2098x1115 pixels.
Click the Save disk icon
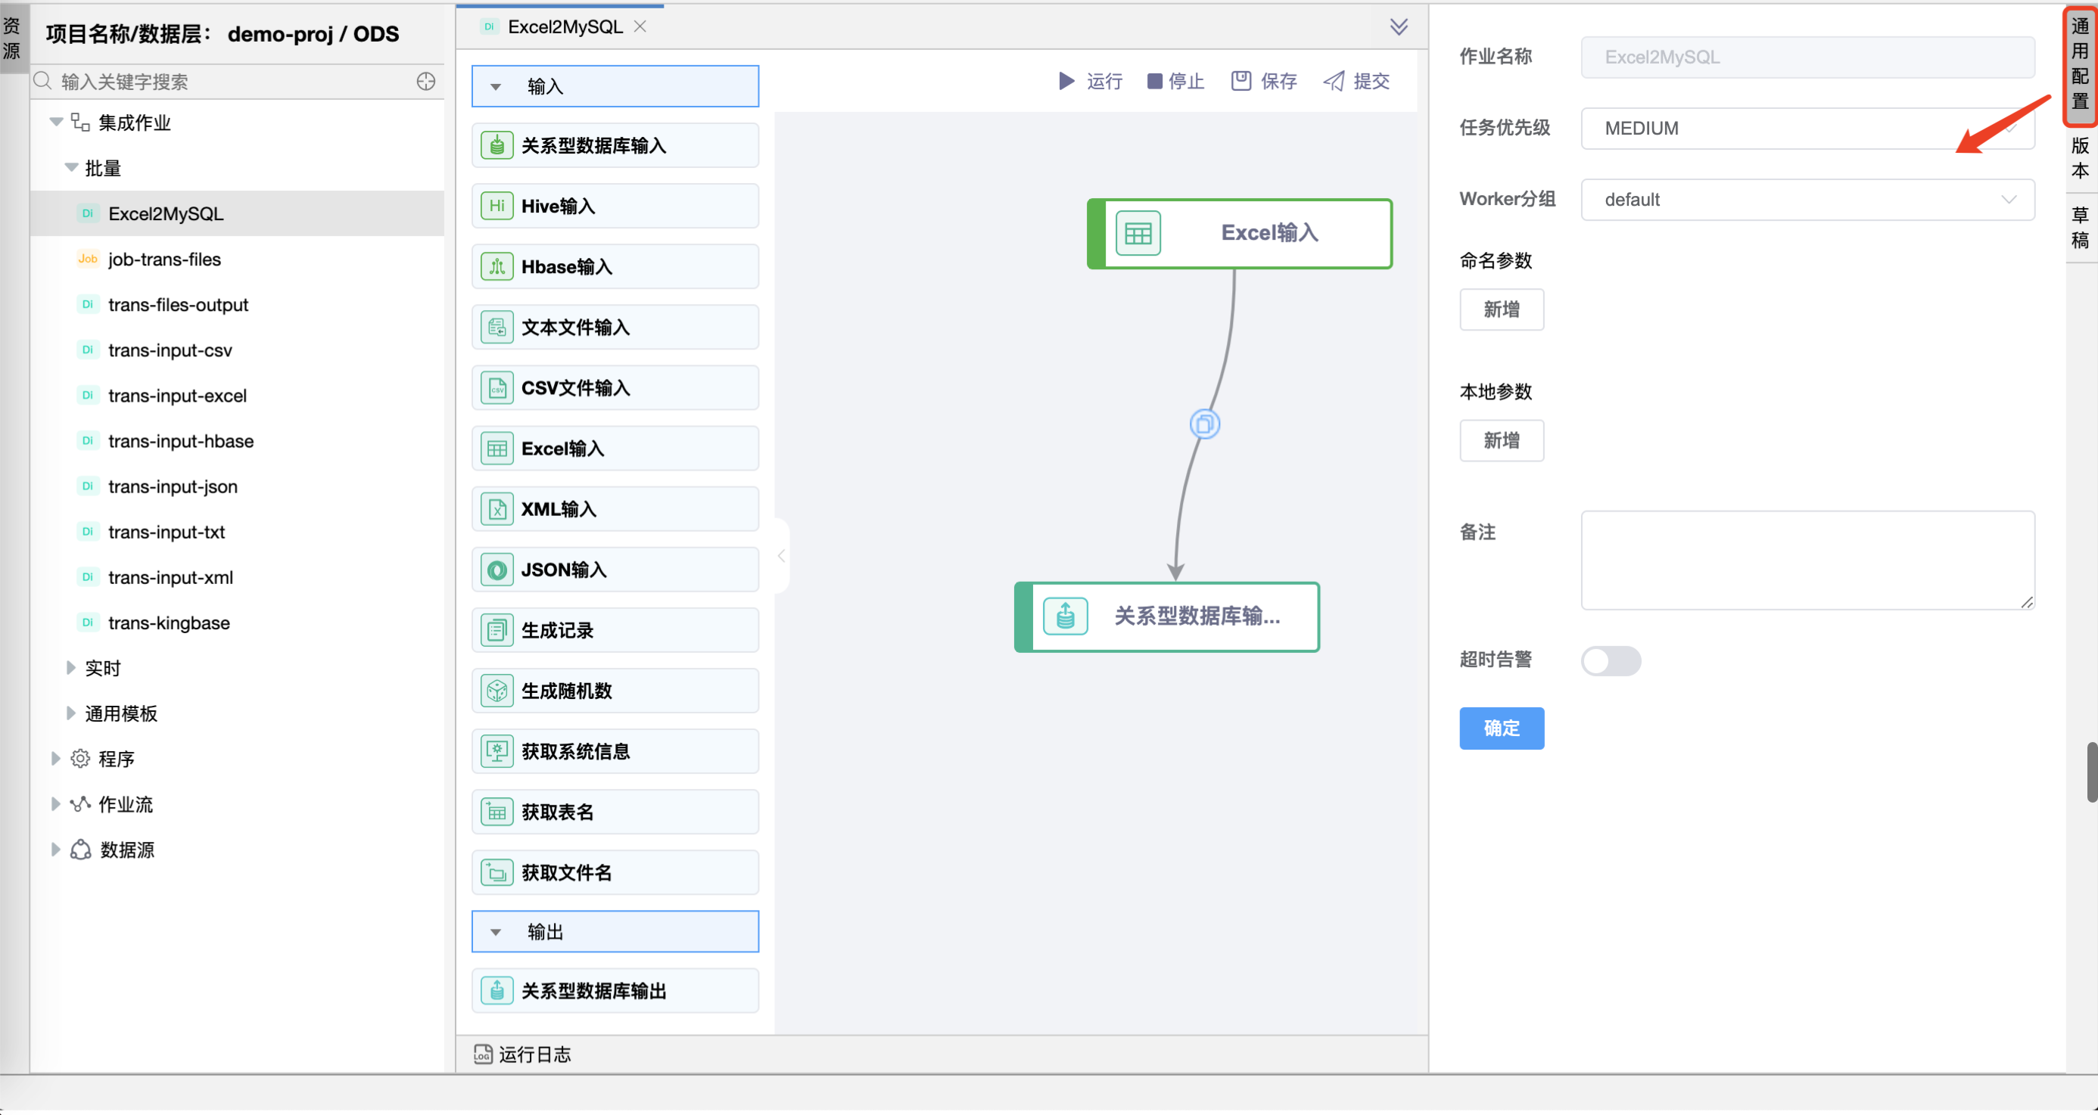coord(1240,81)
